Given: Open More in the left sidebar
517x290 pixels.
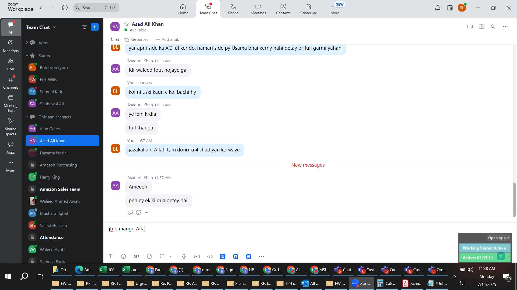Looking at the screenshot, I should tap(11, 166).
